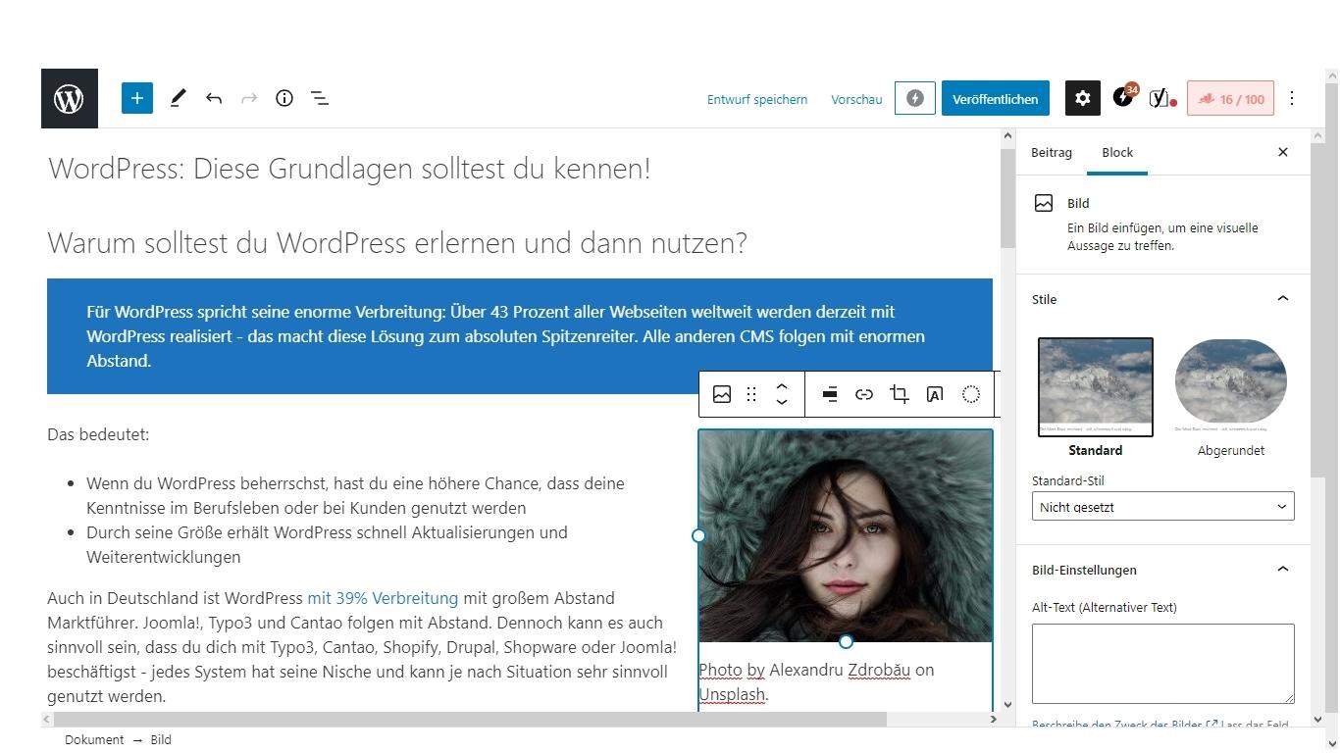
Task: Click the bottom resize handle of the image
Action: coord(846,641)
